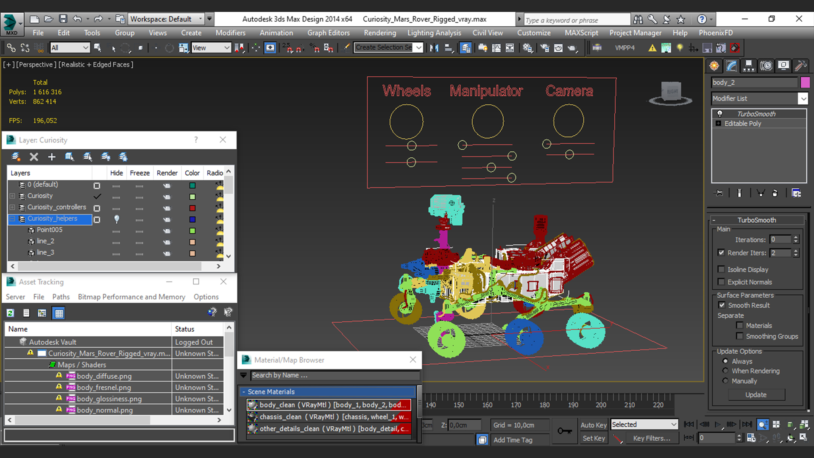
Task: Click the Undo arrow
Action: [x=77, y=19]
